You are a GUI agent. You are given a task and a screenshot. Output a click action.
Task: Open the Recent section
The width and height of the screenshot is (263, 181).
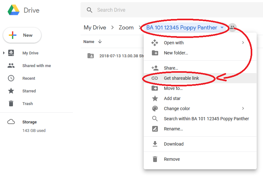pos(29,78)
